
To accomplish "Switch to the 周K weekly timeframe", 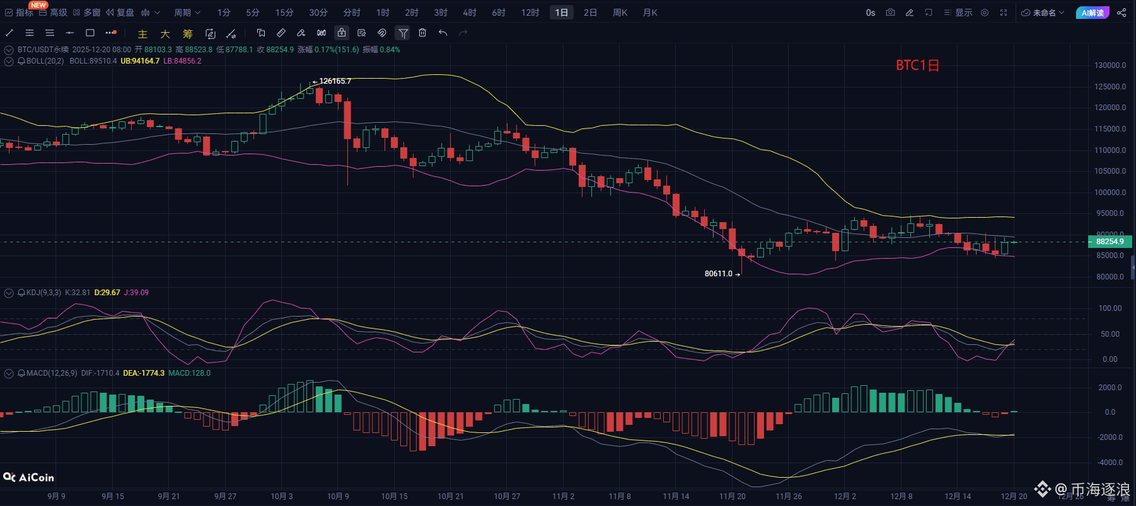I will tap(620, 13).
